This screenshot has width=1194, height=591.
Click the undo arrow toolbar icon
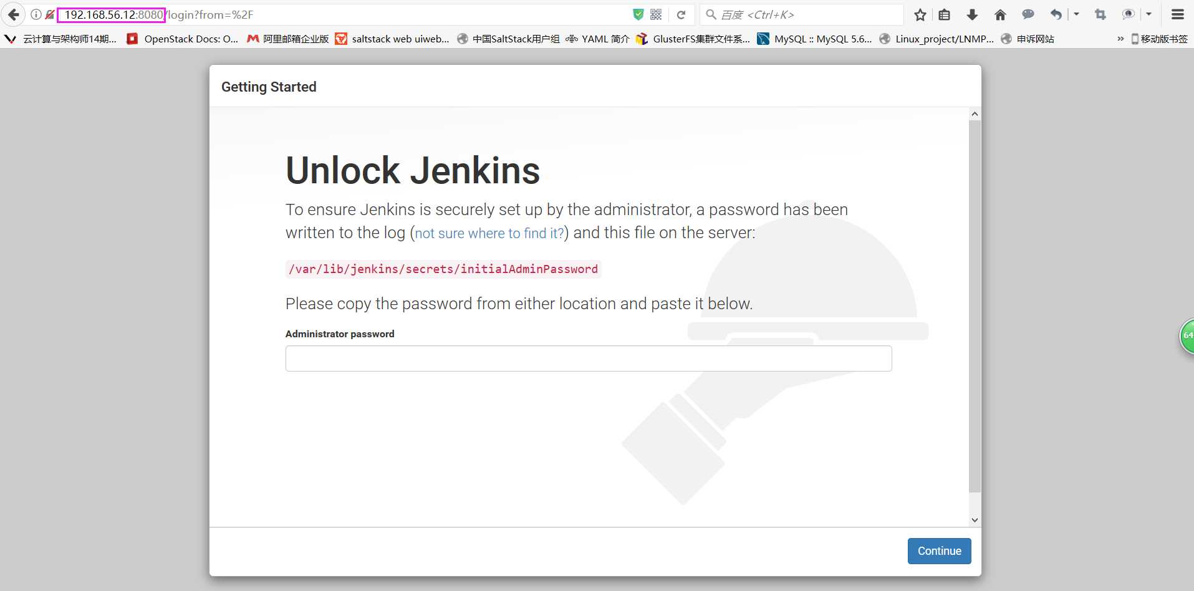tap(1056, 14)
